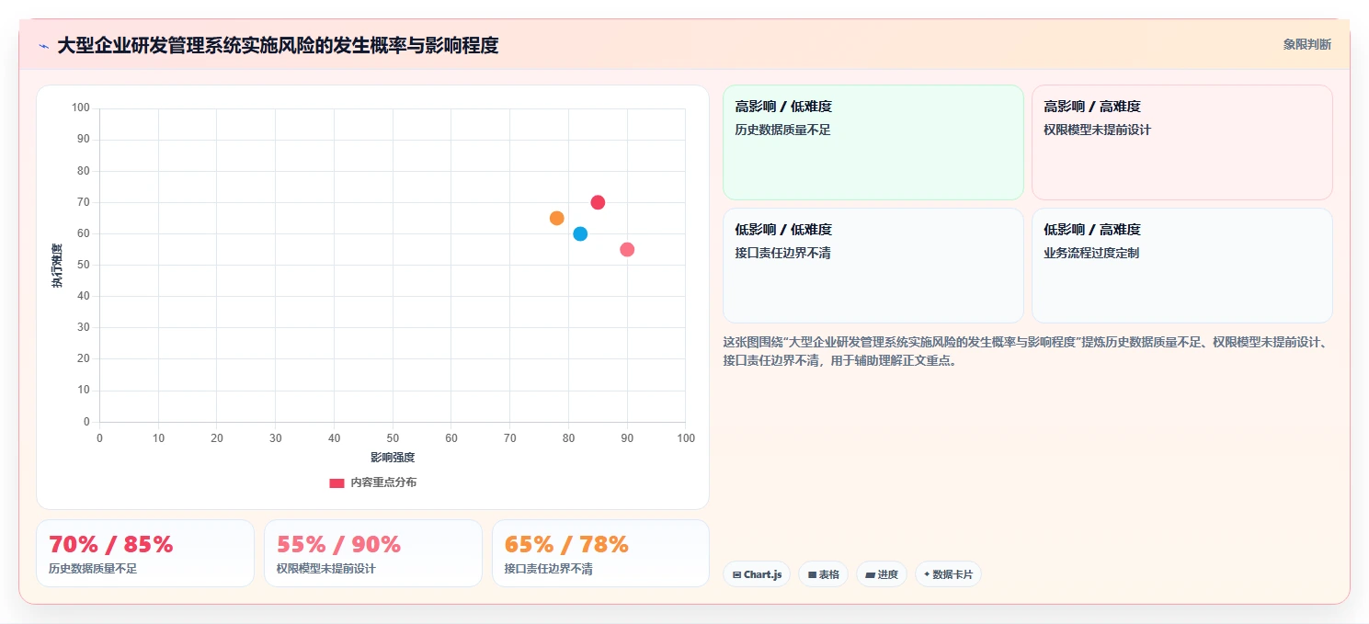Open the 高影响 / 高难度 quadrant card
The image size is (1369, 624).
tap(1181, 142)
